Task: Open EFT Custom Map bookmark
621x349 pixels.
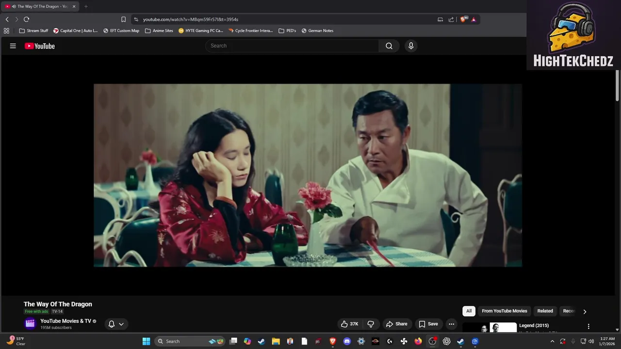Action: coord(121,31)
